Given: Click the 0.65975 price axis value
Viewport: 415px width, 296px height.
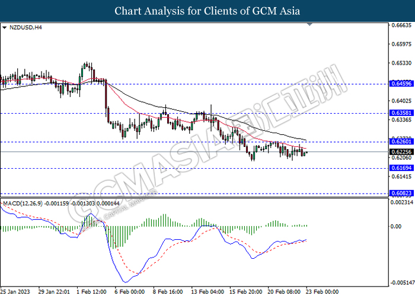Looking at the screenshot, I should pos(401,44).
